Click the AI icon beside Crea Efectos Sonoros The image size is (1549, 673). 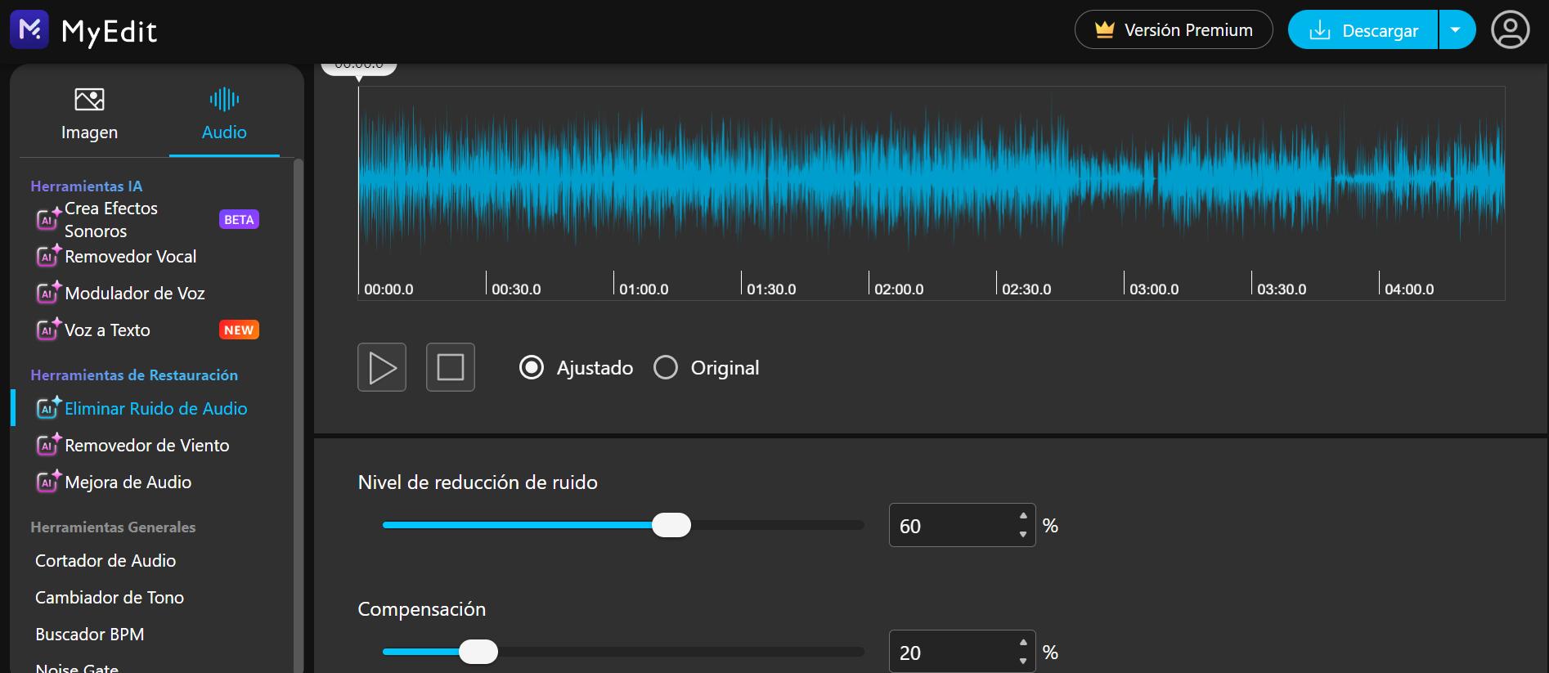point(48,219)
